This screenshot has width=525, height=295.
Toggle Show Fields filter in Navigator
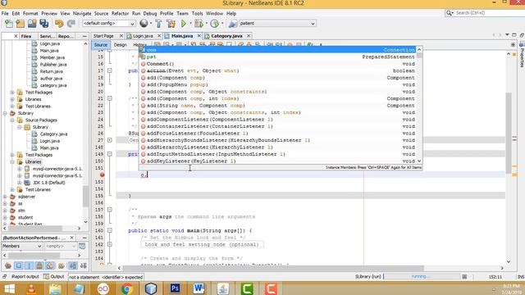pos(18,265)
